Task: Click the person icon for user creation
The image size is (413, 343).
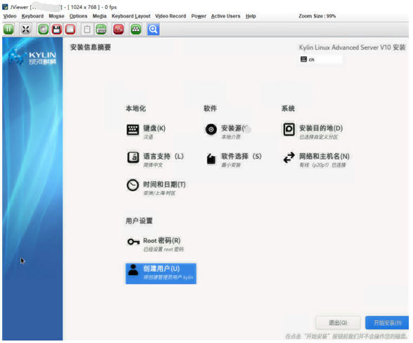Action: click(x=133, y=270)
